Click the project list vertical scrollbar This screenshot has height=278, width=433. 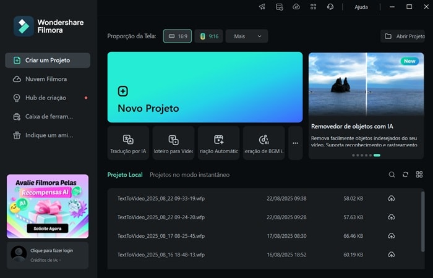click(422, 221)
